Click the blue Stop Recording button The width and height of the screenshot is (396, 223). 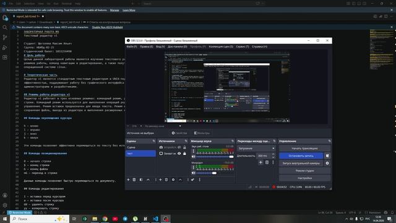click(301, 155)
